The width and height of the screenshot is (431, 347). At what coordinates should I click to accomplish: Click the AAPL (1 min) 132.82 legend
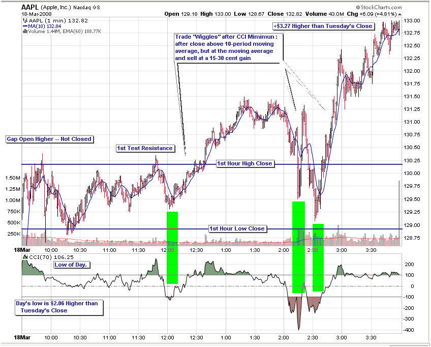pyautogui.click(x=58, y=20)
